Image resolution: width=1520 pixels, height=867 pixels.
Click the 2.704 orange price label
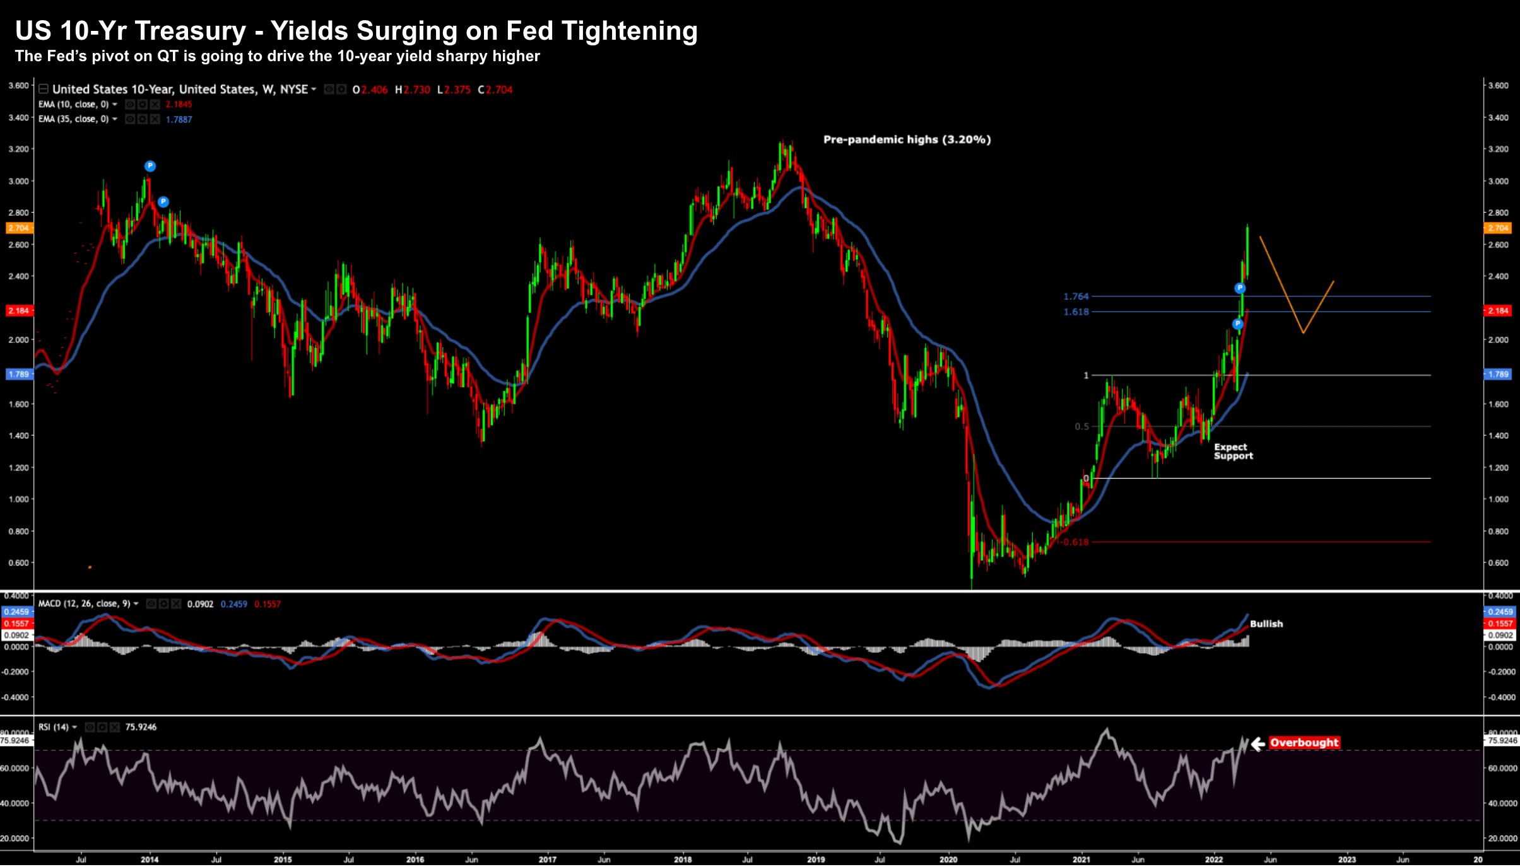click(18, 228)
